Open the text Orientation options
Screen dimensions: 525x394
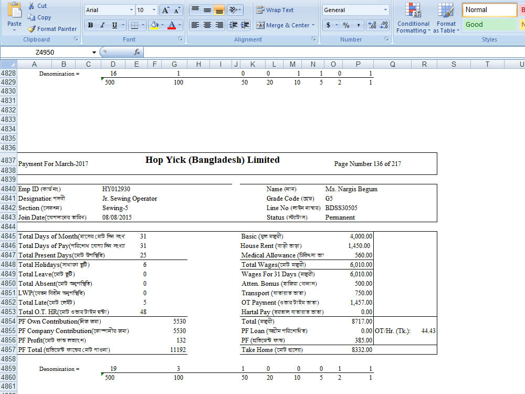(x=235, y=10)
